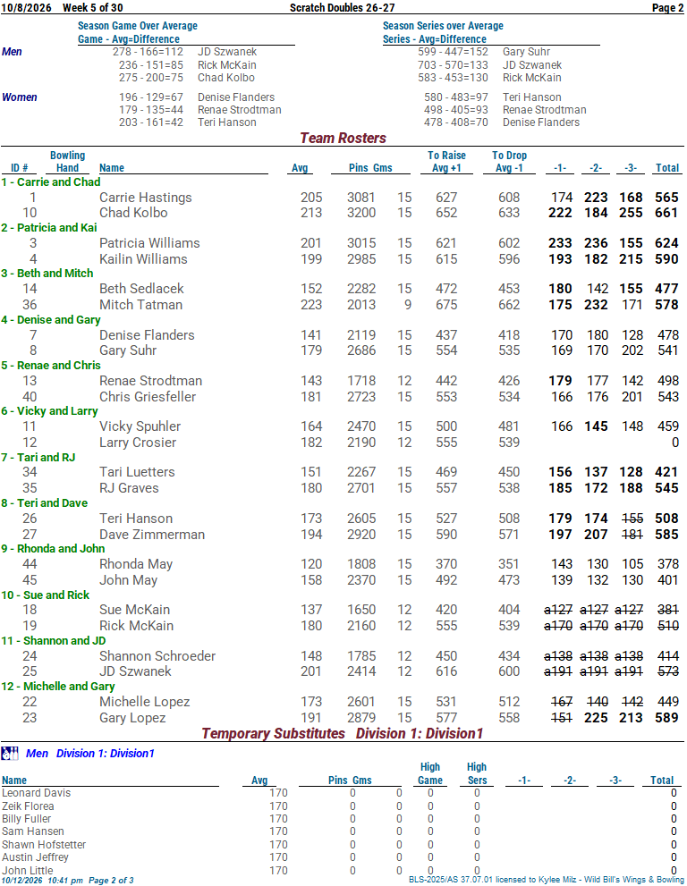Click the Page 2 of 3 footer timestamp
Screen dimensions: 687x886
(67, 881)
